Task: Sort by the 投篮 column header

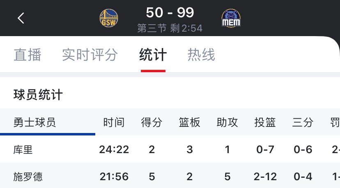Action: 265,122
